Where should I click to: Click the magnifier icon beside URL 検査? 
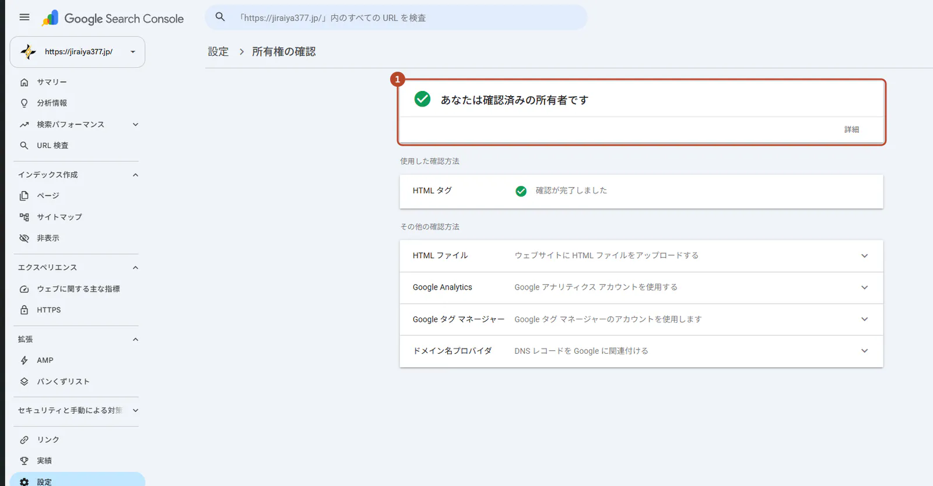pos(24,146)
